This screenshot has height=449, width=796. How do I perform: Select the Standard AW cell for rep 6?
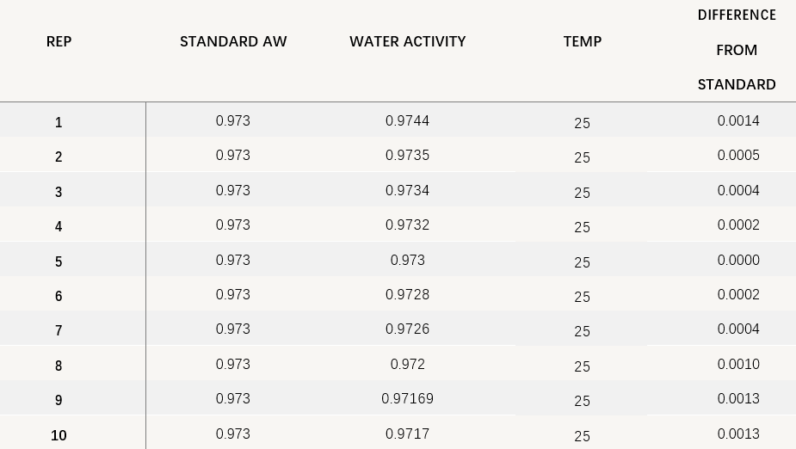point(233,295)
